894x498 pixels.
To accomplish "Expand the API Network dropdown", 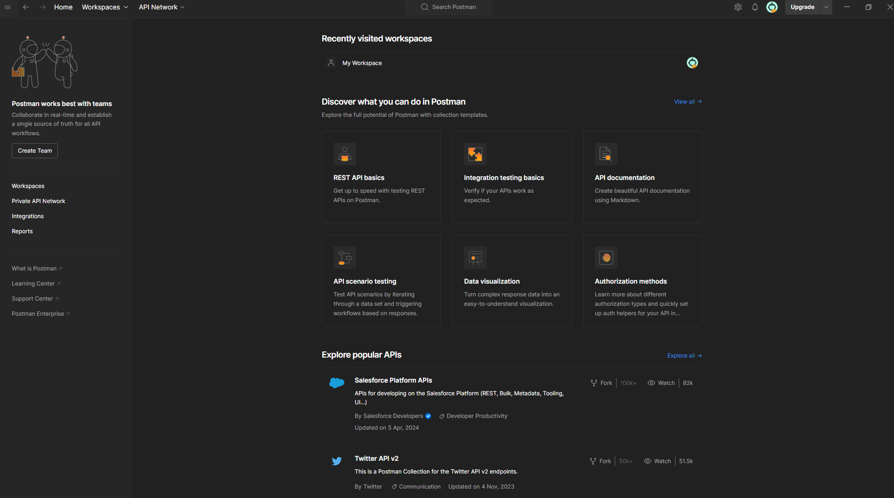I will [162, 7].
